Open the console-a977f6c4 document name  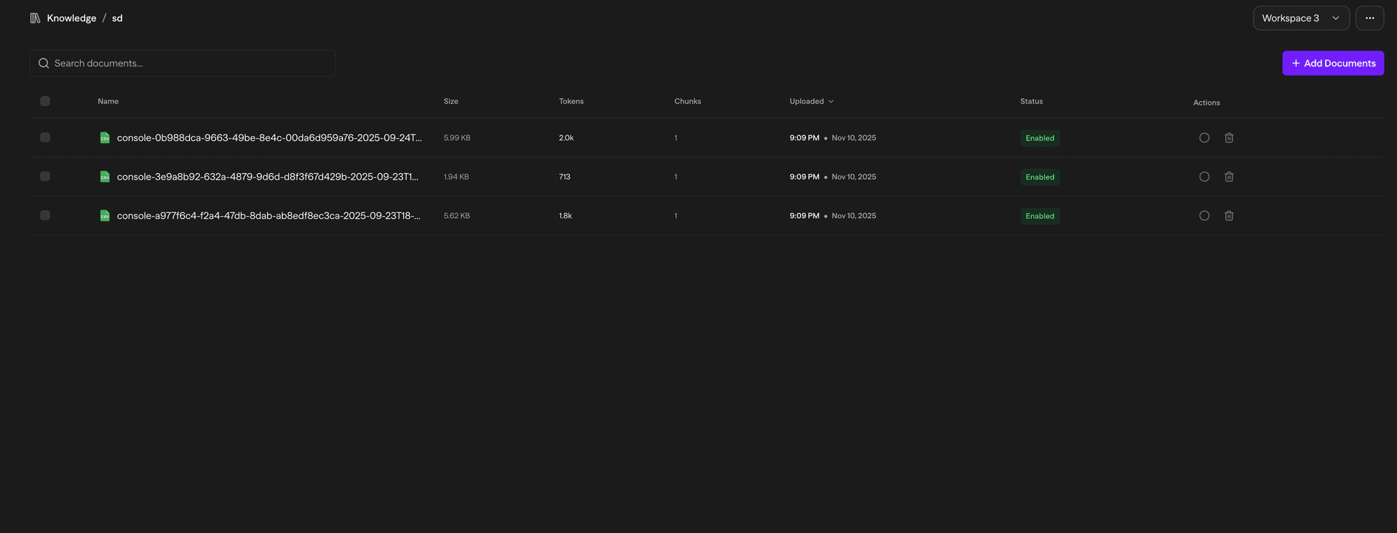click(x=268, y=216)
